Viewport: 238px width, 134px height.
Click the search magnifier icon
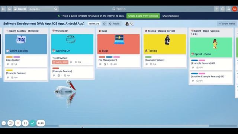[56, 9]
